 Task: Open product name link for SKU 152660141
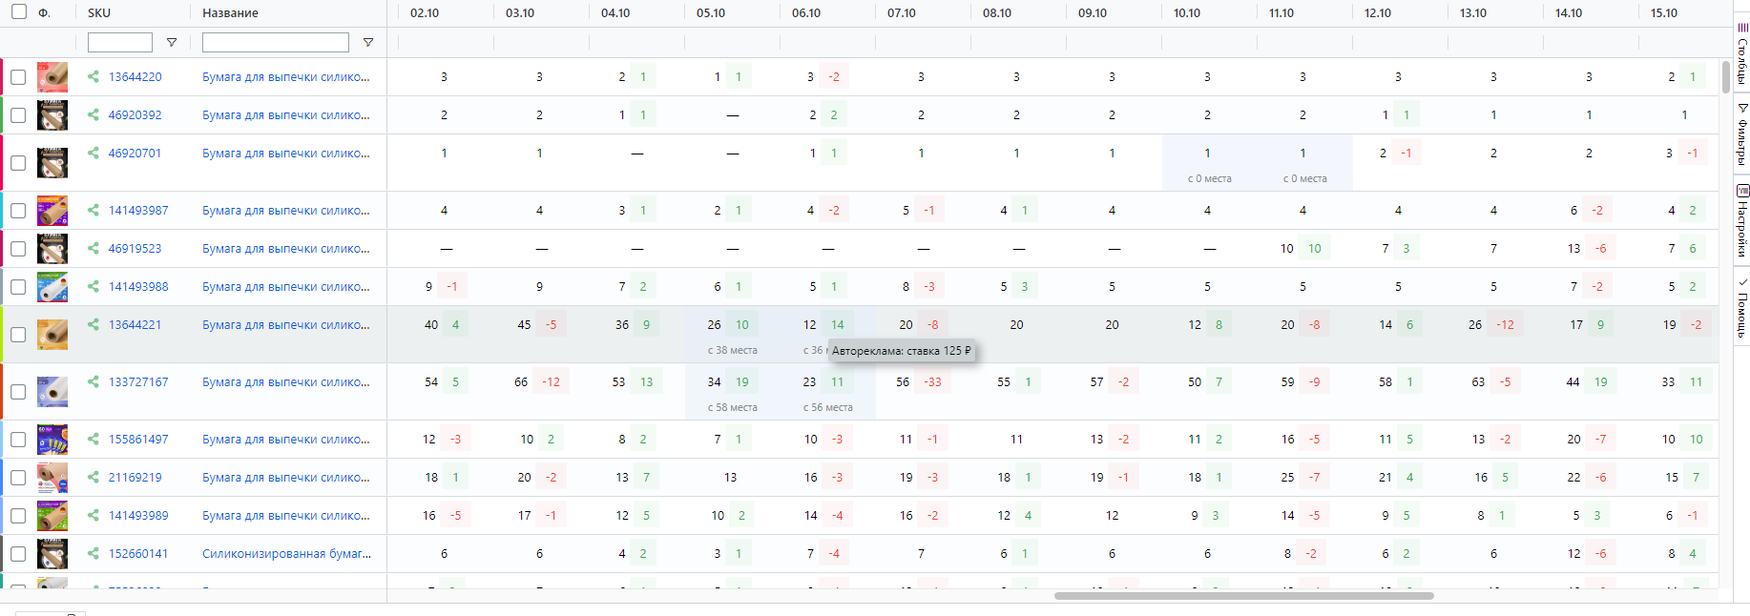tap(286, 554)
